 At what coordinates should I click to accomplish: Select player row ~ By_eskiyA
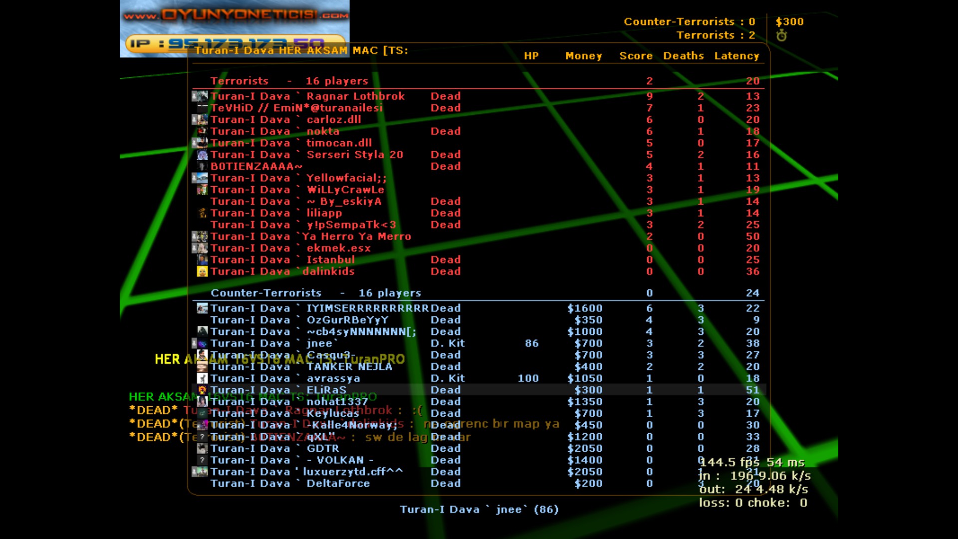(x=479, y=201)
